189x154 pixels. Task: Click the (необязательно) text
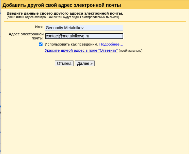click(130, 51)
